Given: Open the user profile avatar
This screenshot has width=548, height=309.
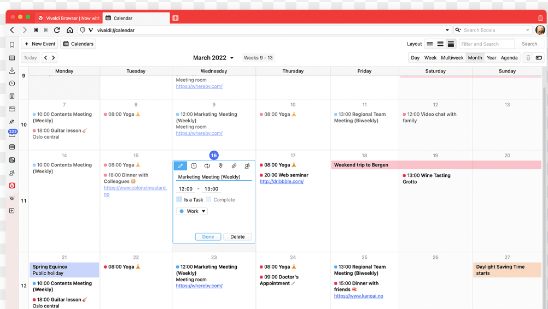Looking at the screenshot, I should [540, 30].
